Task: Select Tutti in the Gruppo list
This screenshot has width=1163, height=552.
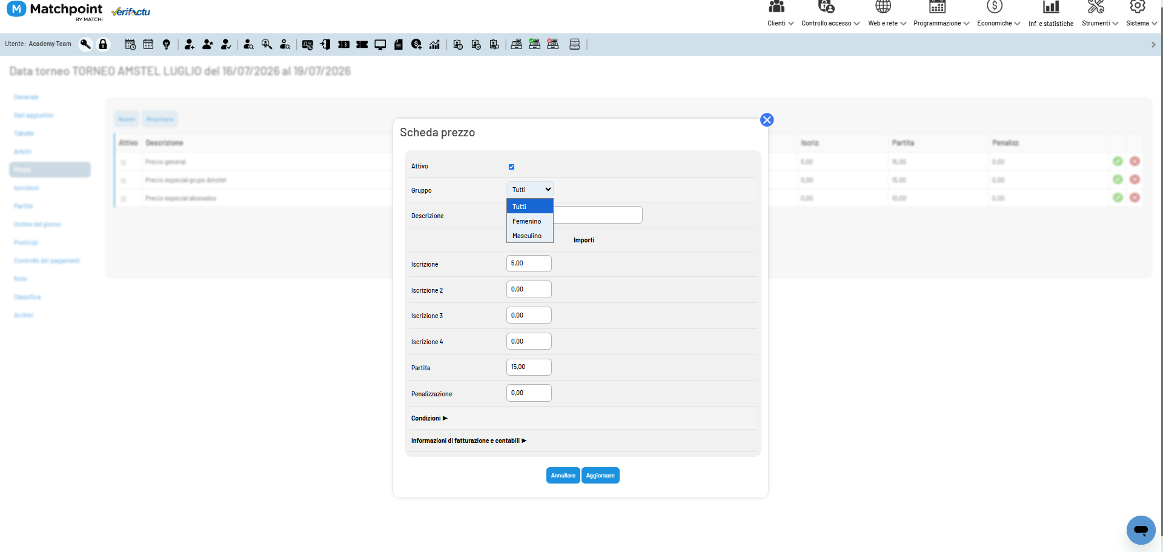Action: point(530,207)
